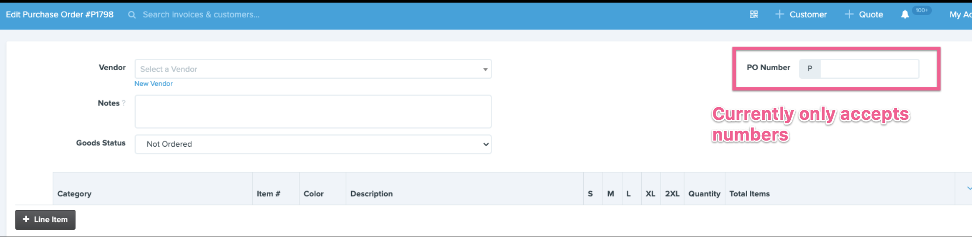972x237 pixels.
Task: Expand the chevron at table header's right edge
Action: 969,188
